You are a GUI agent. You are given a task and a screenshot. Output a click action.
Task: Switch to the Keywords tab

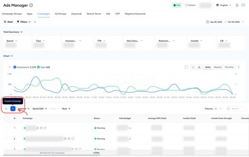(x=76, y=14)
